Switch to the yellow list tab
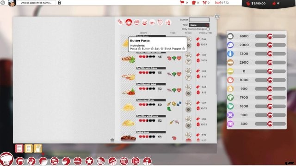This screenshot has height=166, width=296. [x=28, y=148]
